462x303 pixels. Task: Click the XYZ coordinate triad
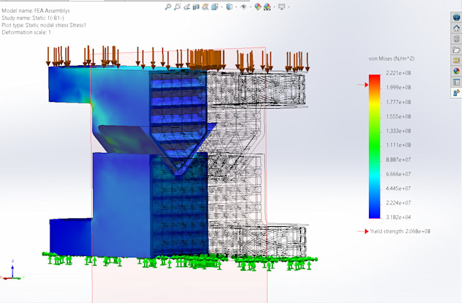click(x=12, y=270)
